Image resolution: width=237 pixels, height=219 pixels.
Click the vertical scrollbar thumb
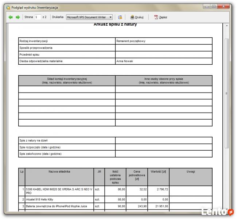[227, 93]
